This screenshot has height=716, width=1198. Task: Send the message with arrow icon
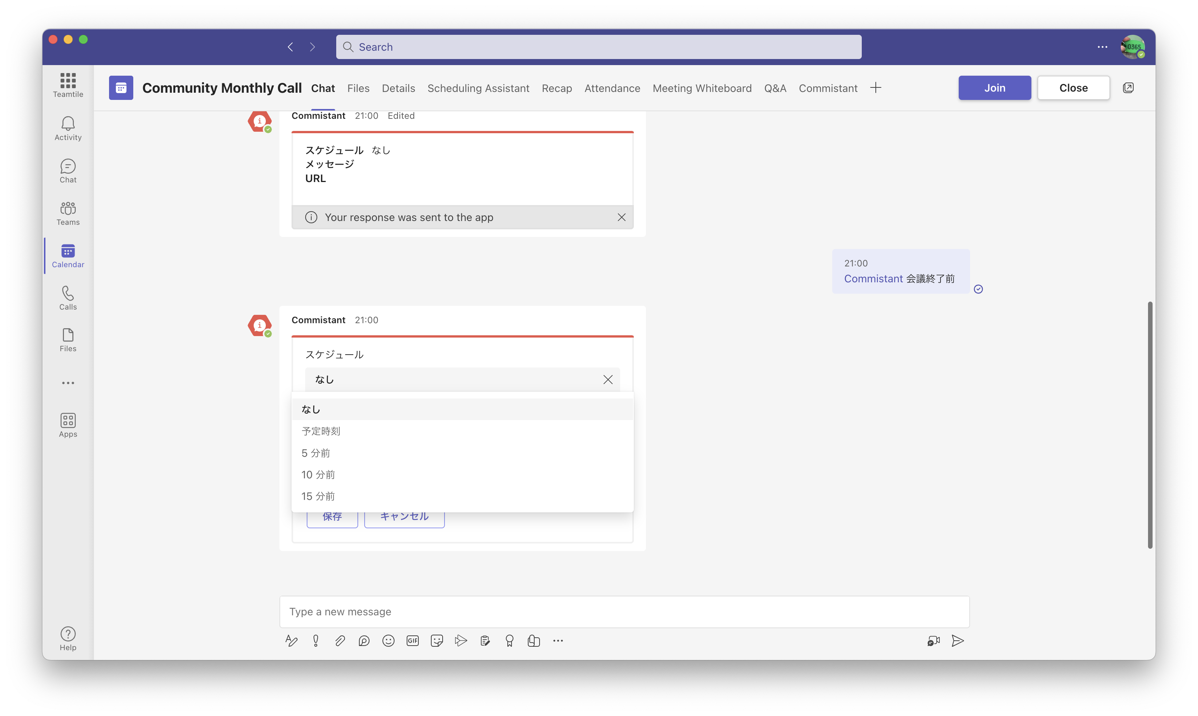958,641
